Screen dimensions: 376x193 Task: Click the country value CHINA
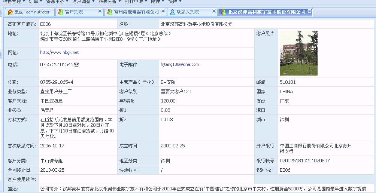tap(286, 92)
